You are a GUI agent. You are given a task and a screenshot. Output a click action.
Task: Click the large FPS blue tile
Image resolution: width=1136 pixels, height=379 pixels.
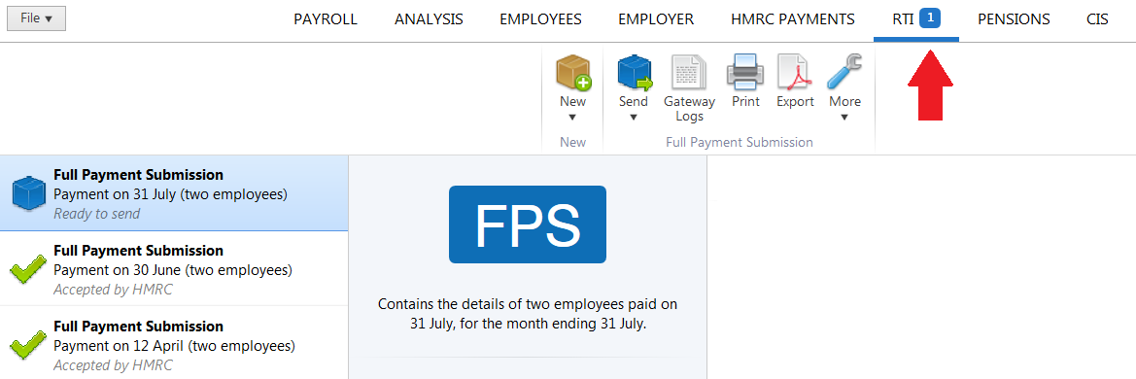[x=528, y=224]
